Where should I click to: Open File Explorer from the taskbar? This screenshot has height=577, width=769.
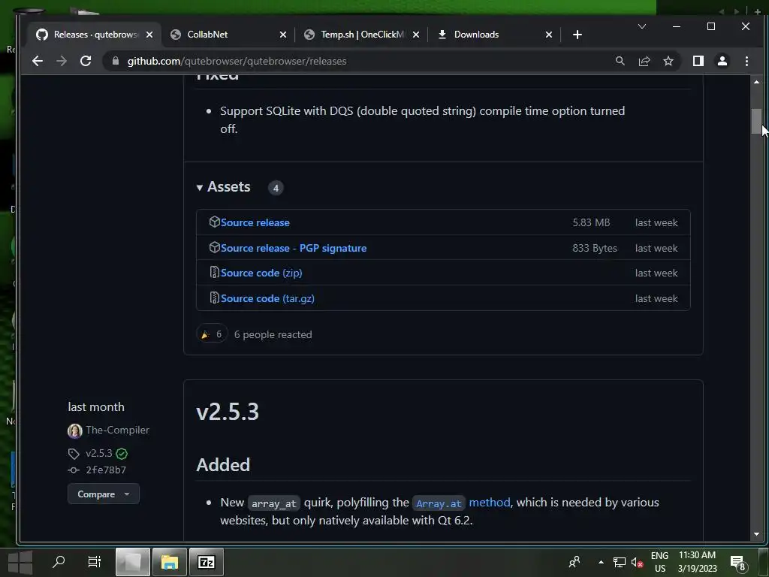(169, 562)
